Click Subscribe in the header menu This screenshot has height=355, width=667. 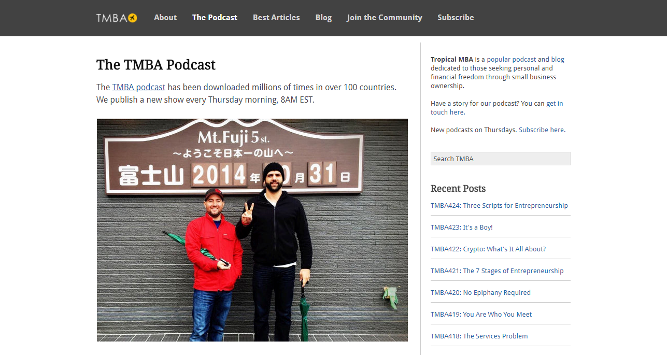[456, 17]
